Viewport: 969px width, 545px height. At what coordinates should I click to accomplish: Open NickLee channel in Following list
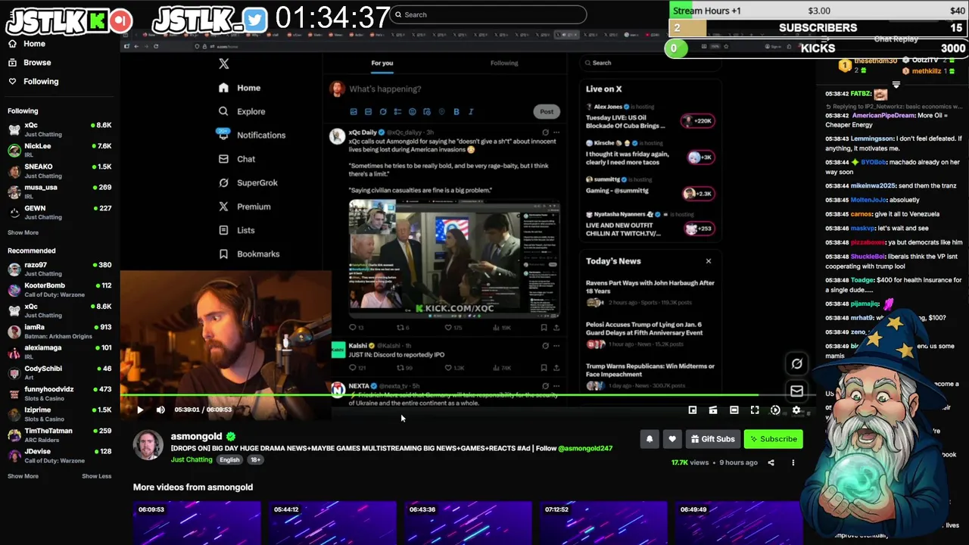click(59, 150)
